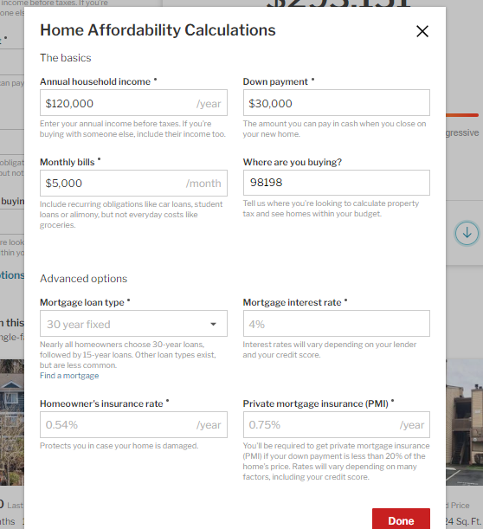The height and width of the screenshot is (529, 483).
Task: Edit the Down payment field
Action: [x=336, y=103]
